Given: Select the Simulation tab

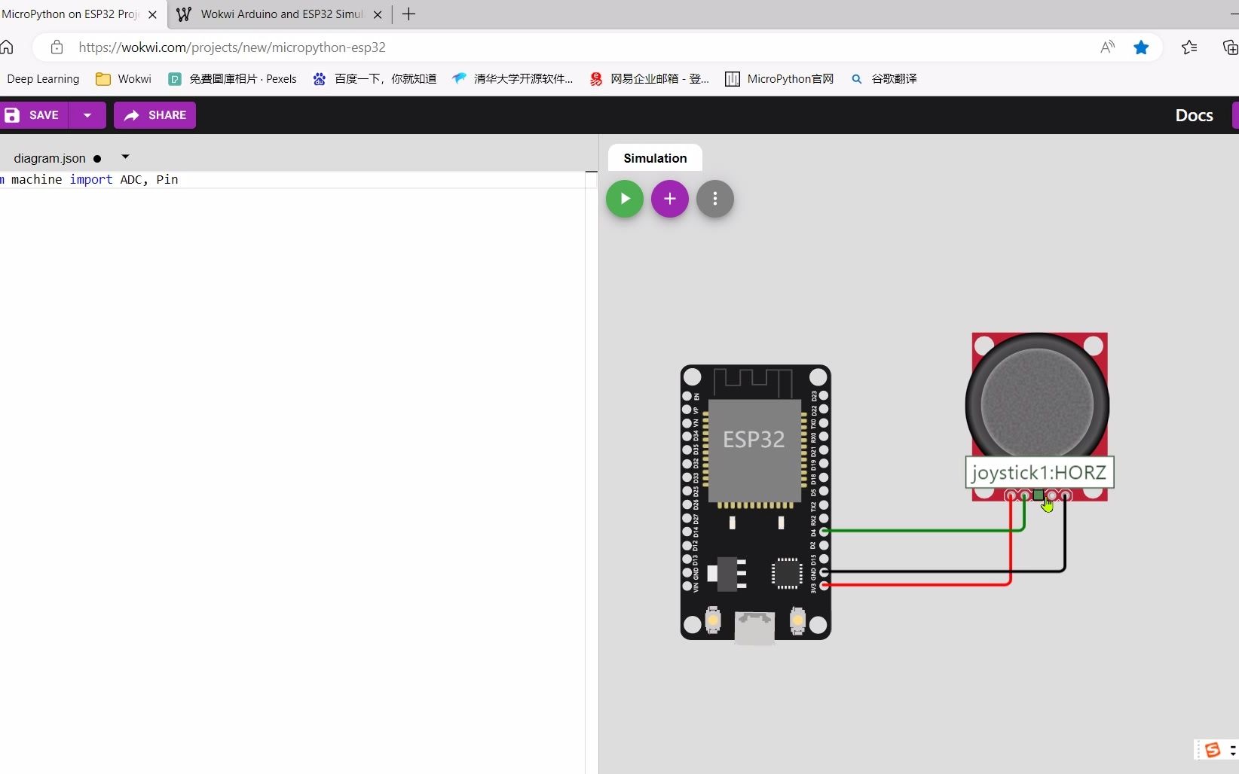Looking at the screenshot, I should 655,158.
